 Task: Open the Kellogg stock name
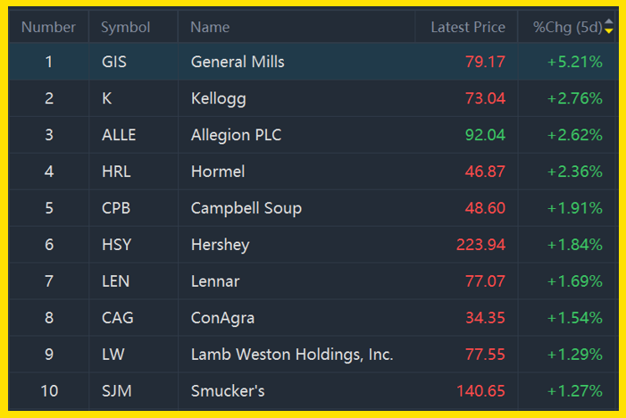coord(219,98)
